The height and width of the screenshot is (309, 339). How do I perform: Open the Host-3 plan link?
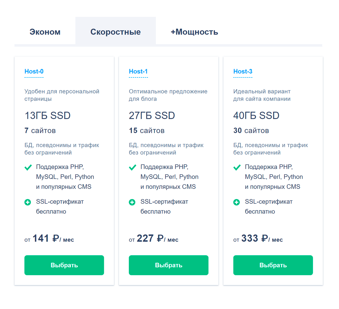tap(243, 72)
